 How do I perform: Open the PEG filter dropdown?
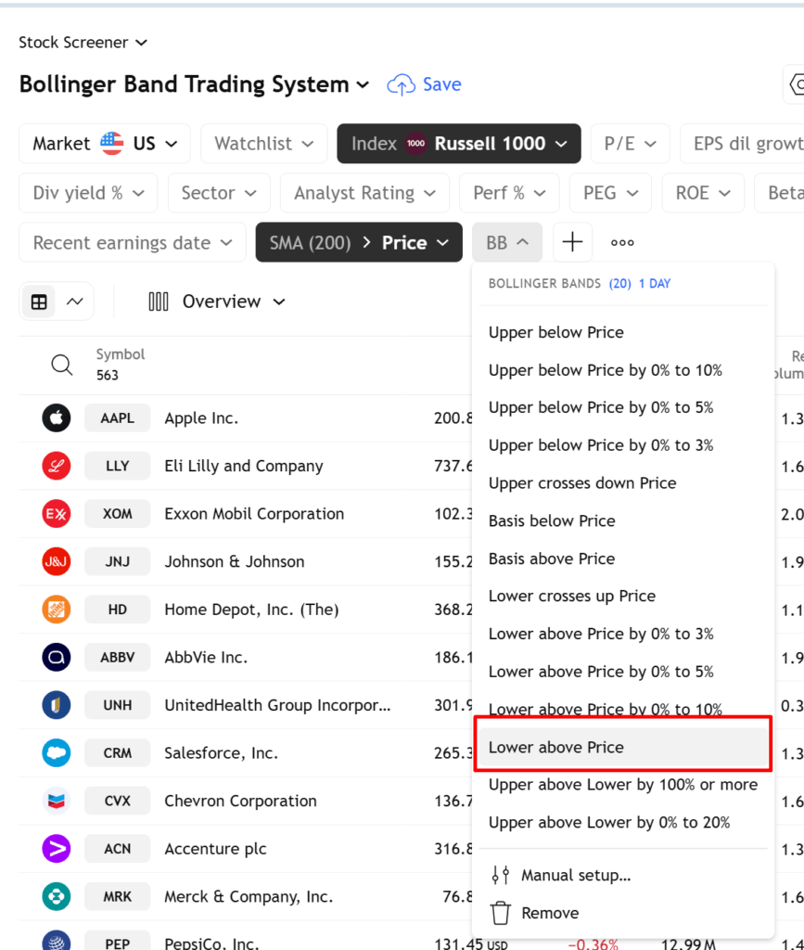pos(610,193)
